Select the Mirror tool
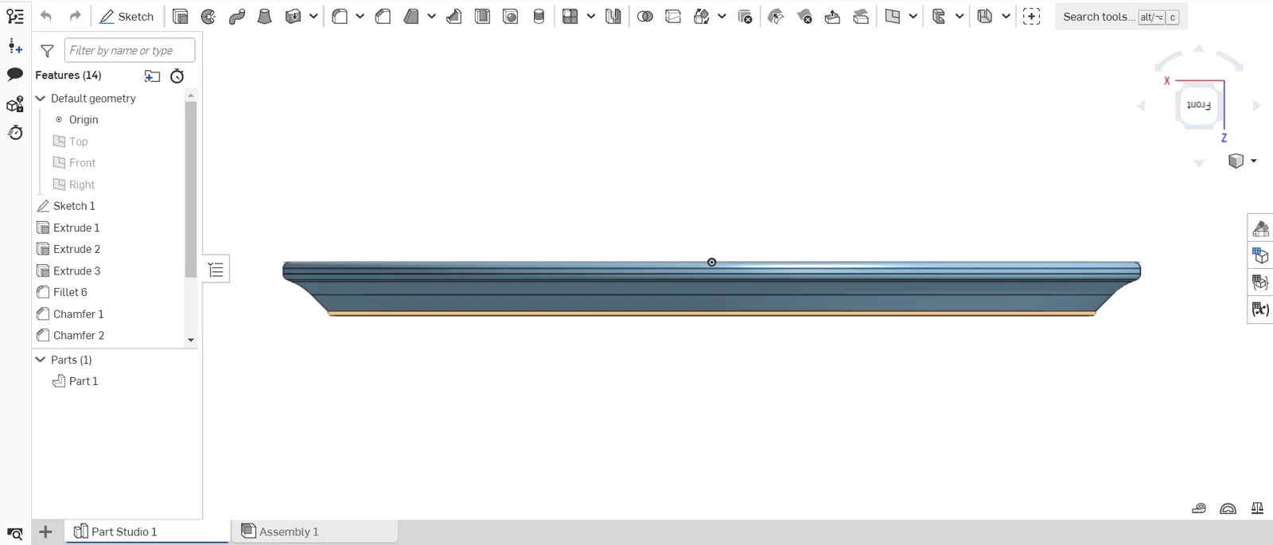The height and width of the screenshot is (545, 1273). [x=613, y=17]
